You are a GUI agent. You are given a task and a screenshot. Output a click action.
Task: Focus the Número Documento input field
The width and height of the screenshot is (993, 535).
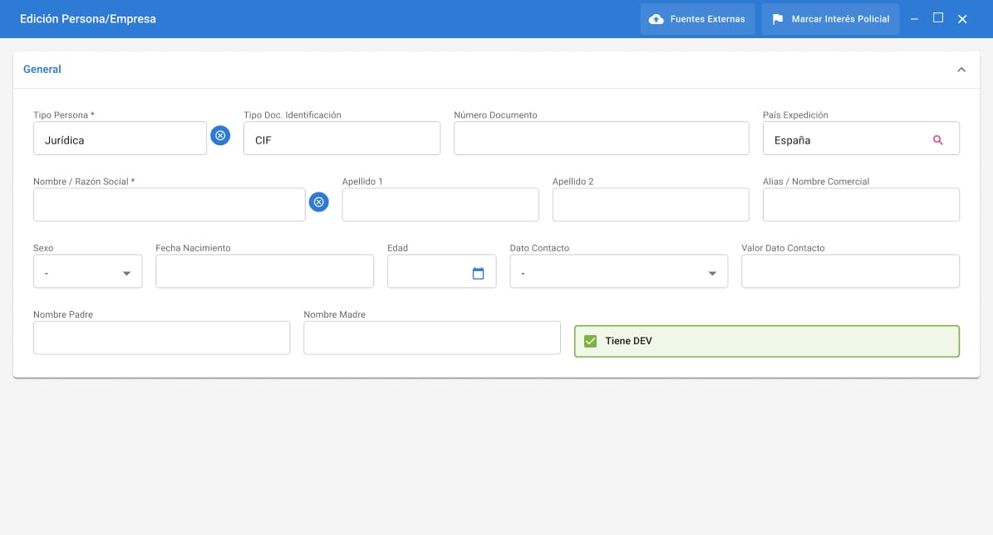click(601, 139)
